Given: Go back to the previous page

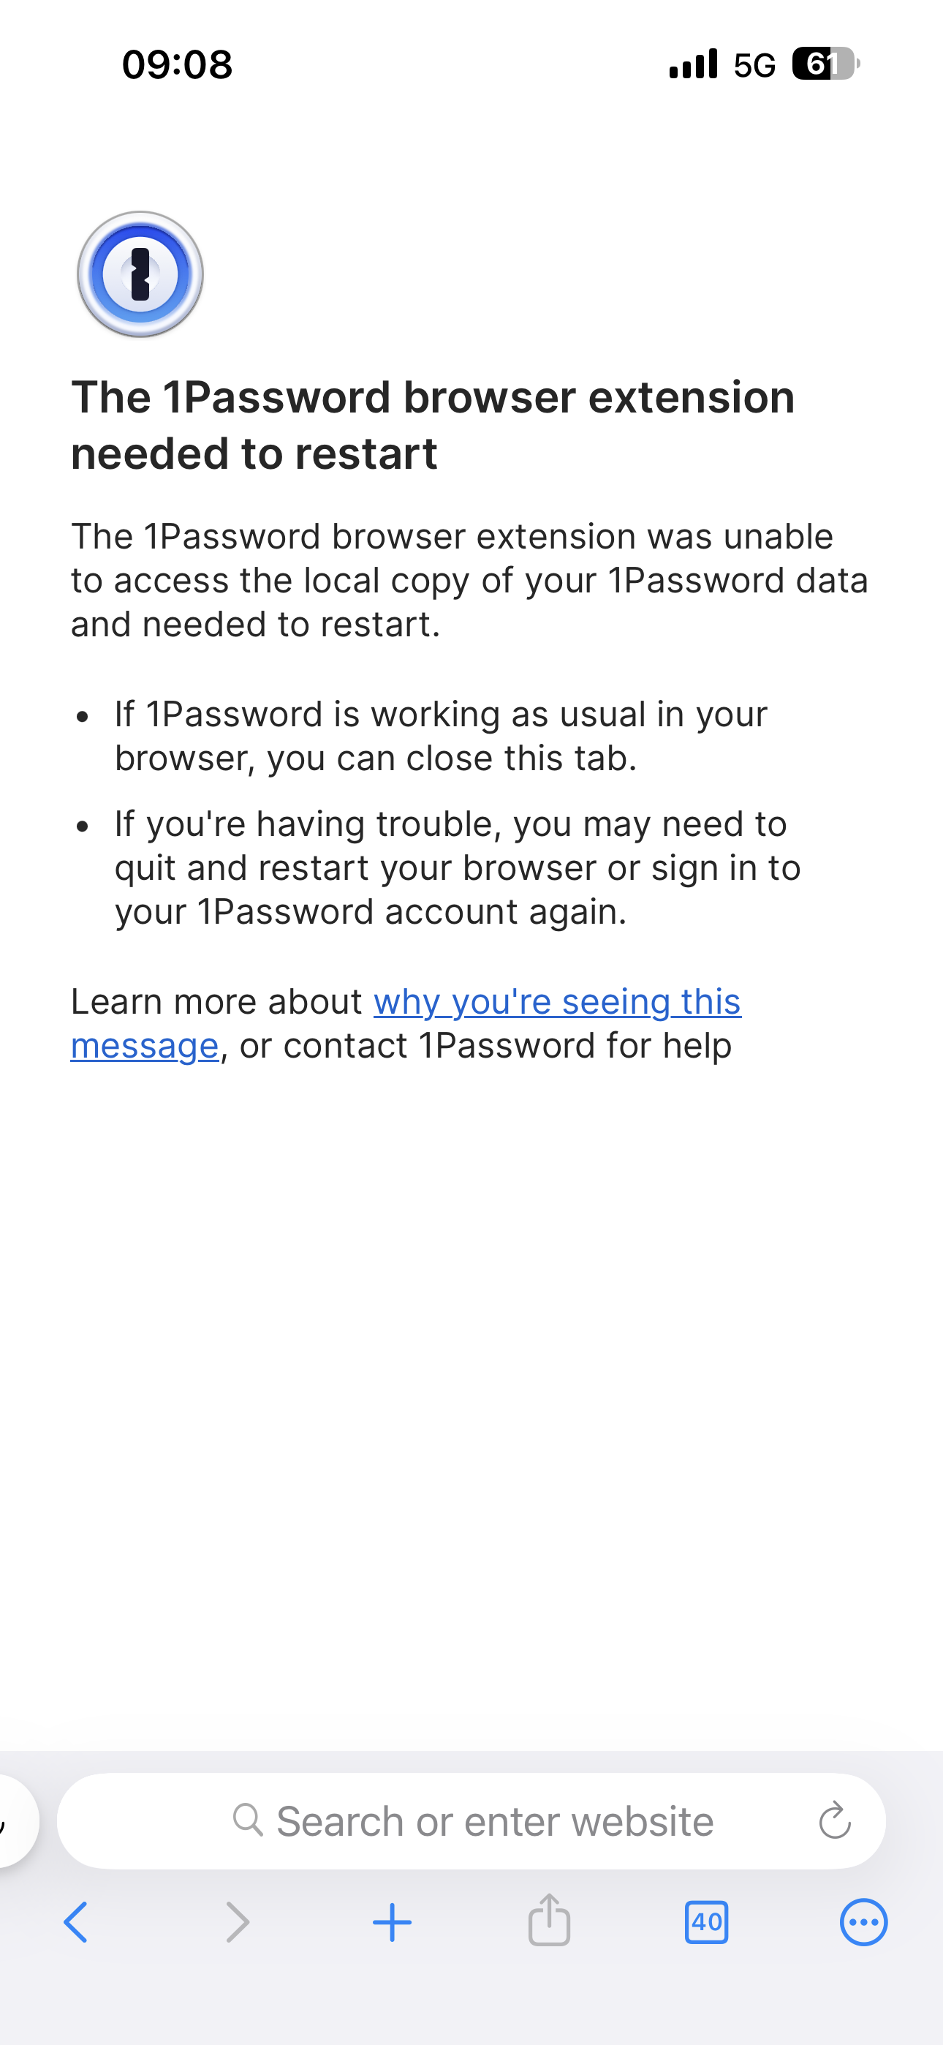Looking at the screenshot, I should (76, 1922).
